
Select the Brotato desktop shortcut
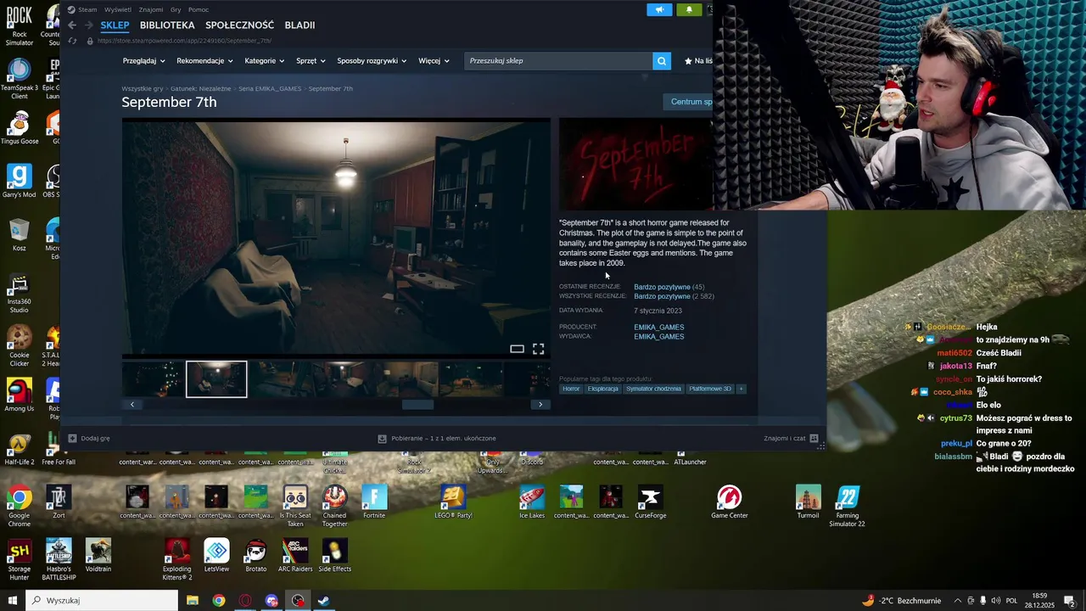[x=255, y=555]
